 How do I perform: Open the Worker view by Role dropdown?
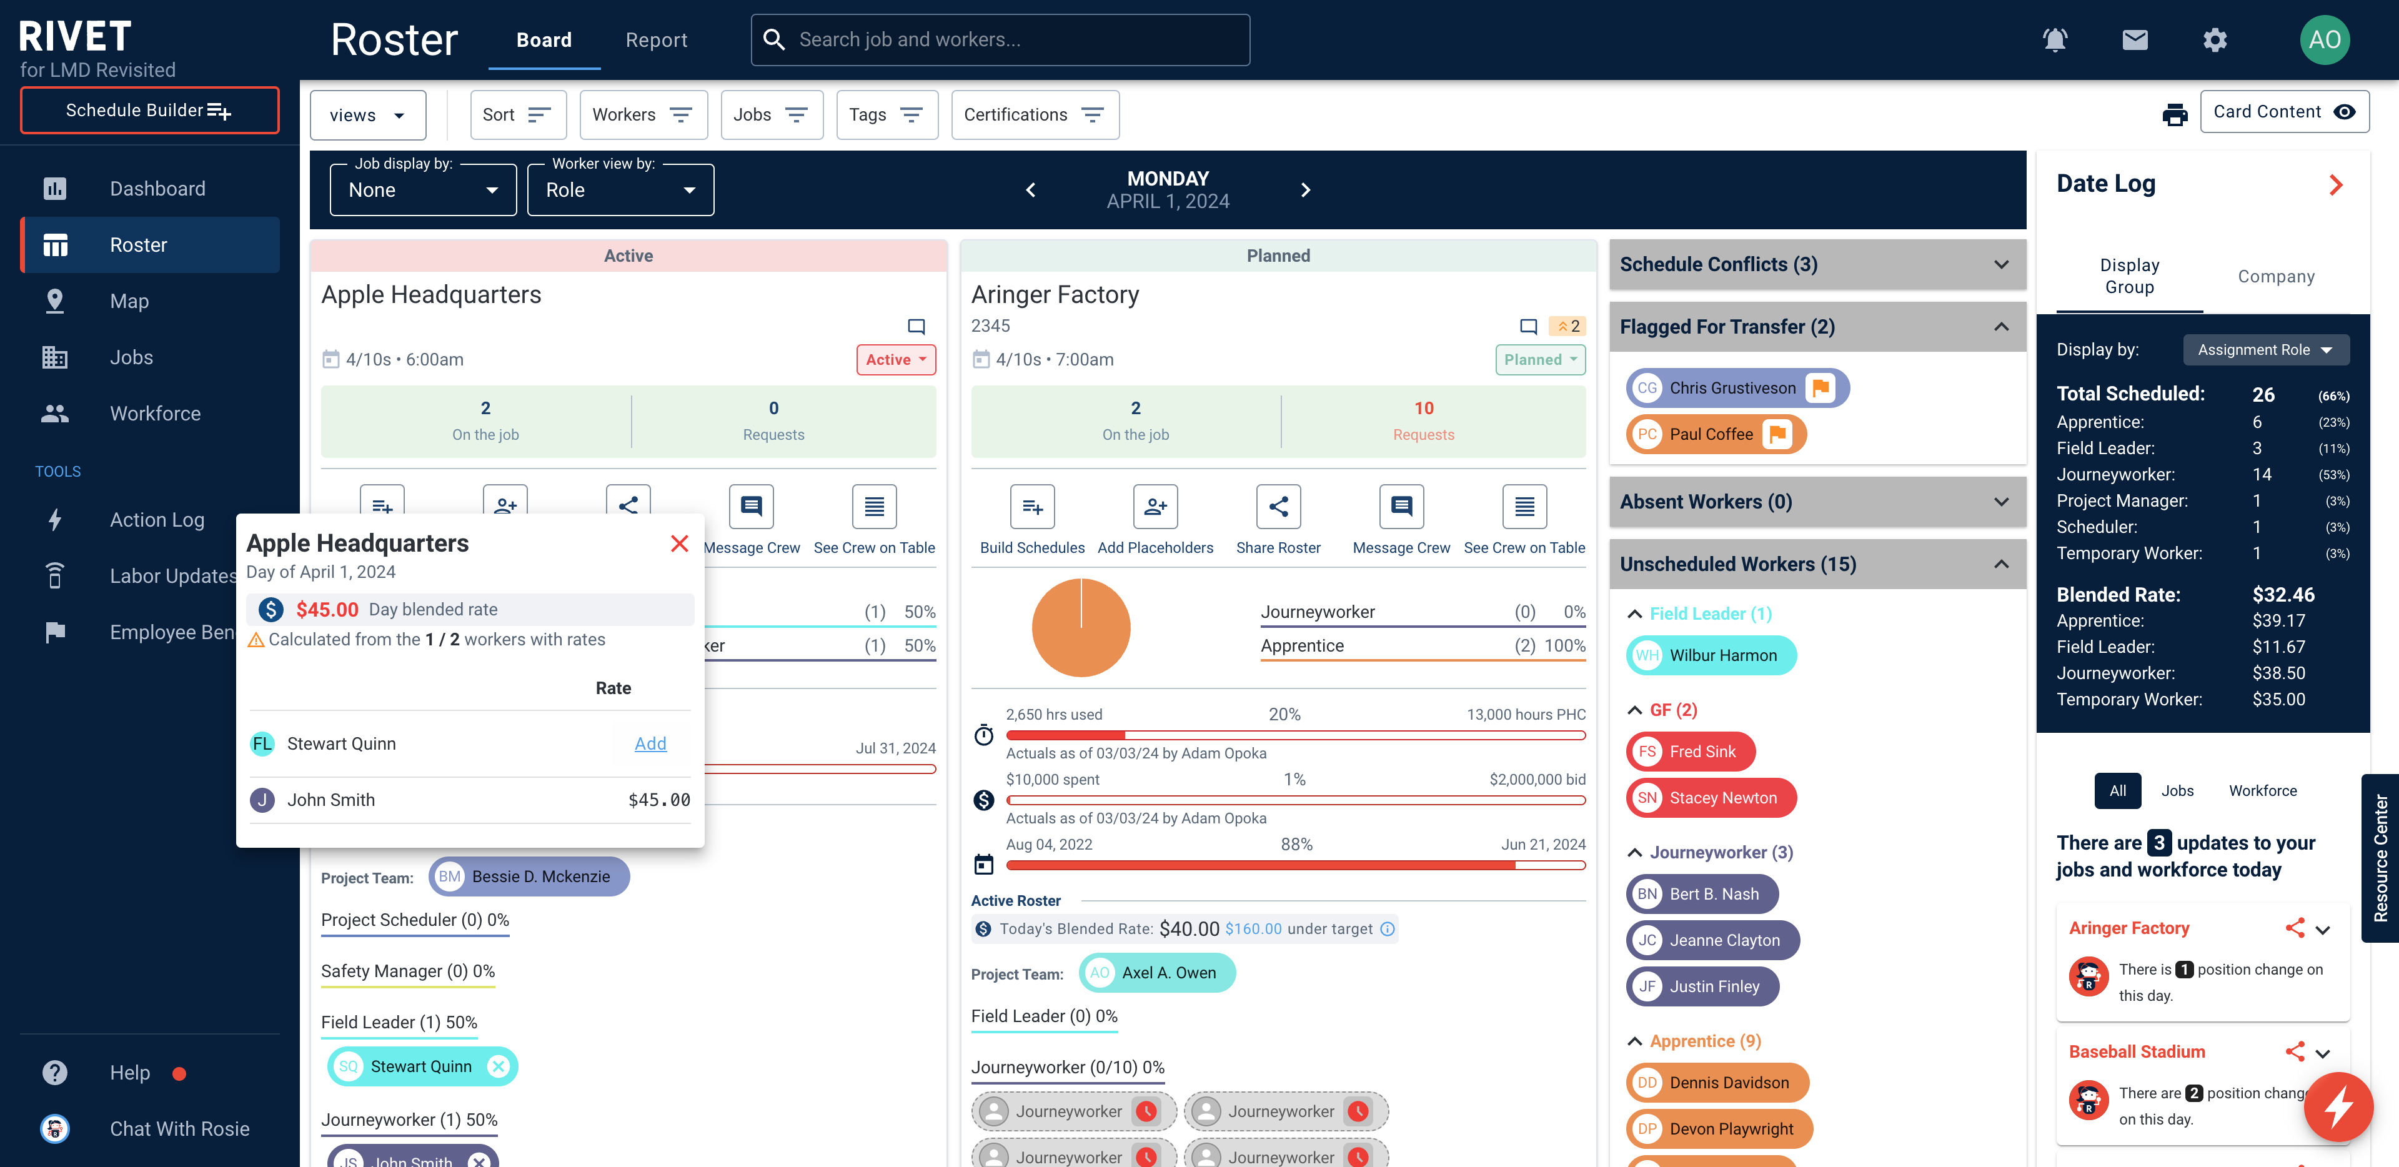(620, 190)
